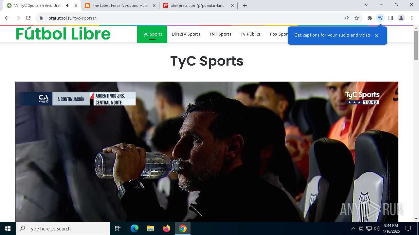Open the volume icon in system tray
Screen dimensions: 419x235
[377, 228]
